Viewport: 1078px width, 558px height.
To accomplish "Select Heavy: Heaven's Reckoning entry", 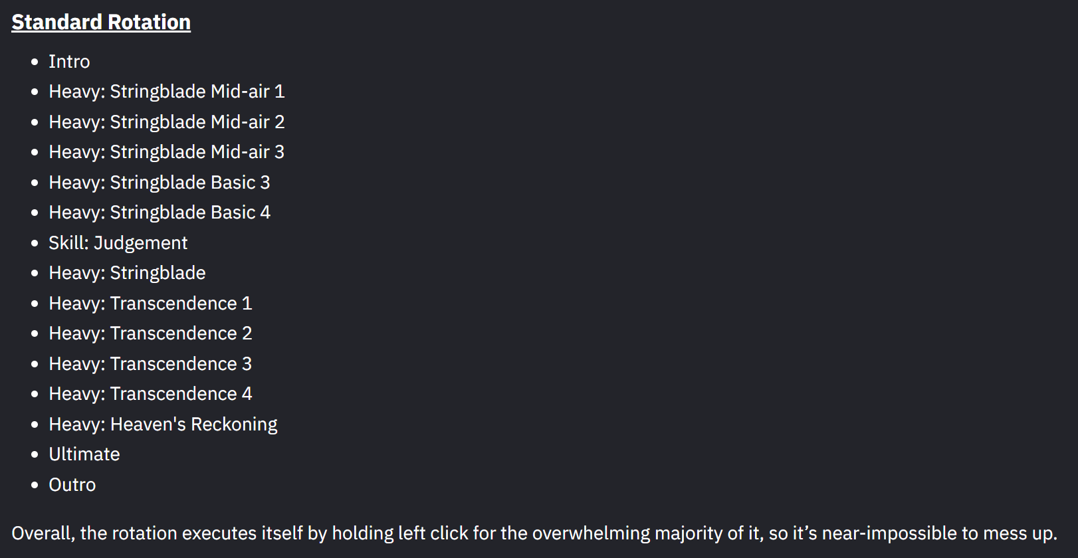I will coord(163,424).
